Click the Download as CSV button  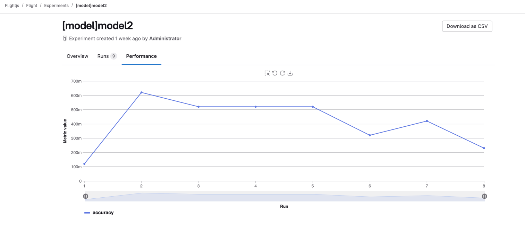pyautogui.click(x=467, y=26)
